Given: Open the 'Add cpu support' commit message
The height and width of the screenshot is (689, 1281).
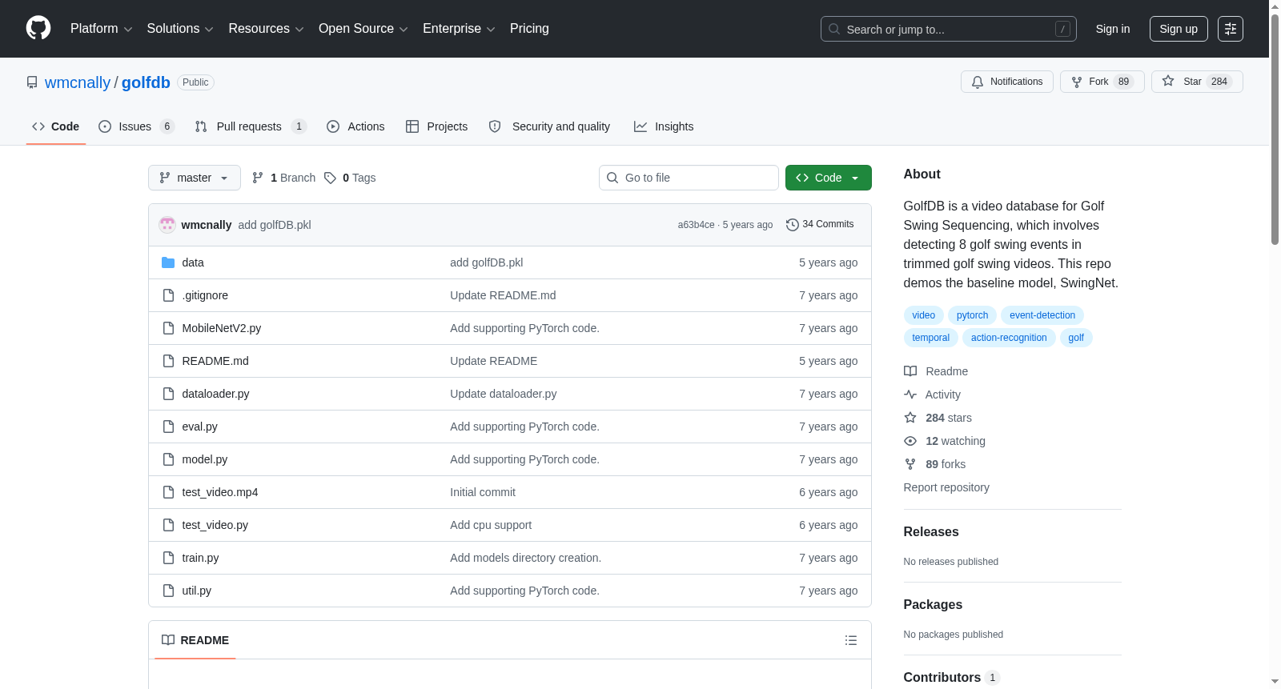Looking at the screenshot, I should coord(491,525).
